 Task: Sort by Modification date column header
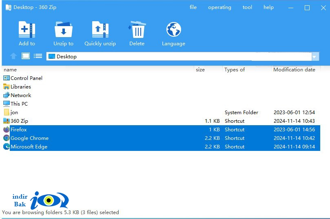pos(294,70)
